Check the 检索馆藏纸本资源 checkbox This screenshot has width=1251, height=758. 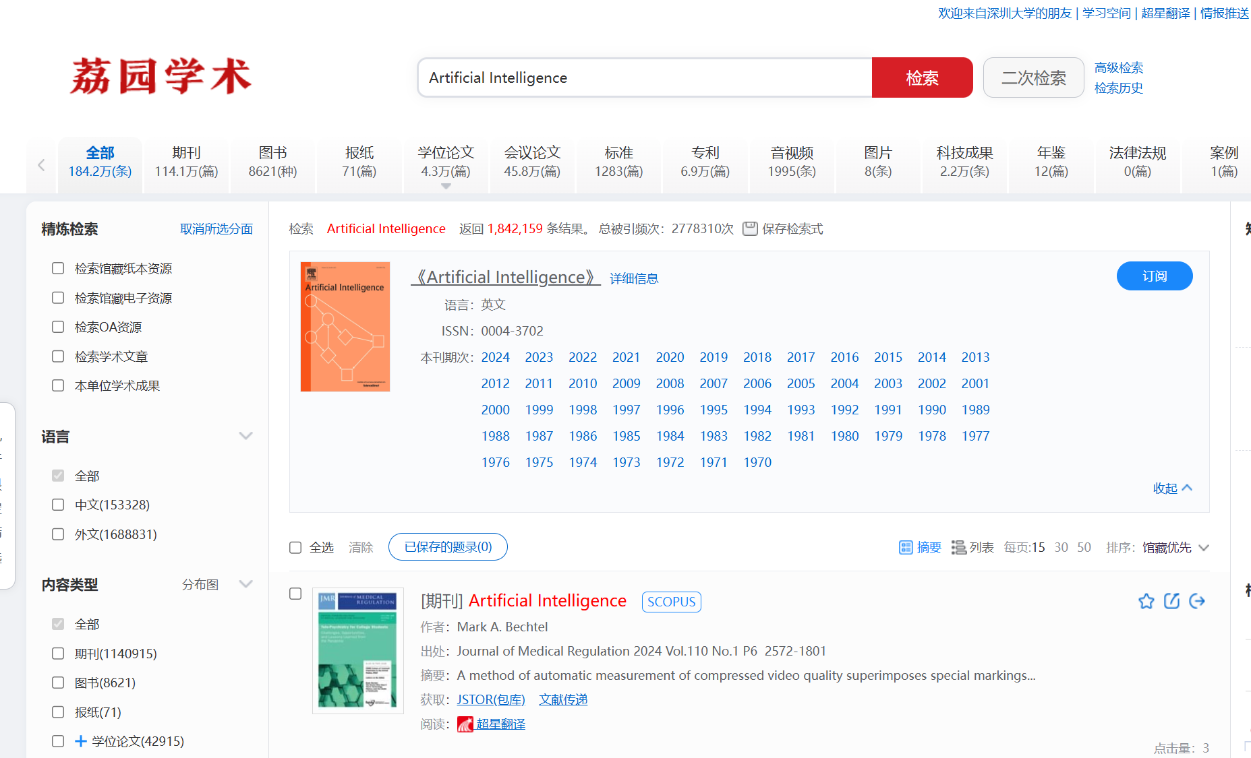(58, 268)
